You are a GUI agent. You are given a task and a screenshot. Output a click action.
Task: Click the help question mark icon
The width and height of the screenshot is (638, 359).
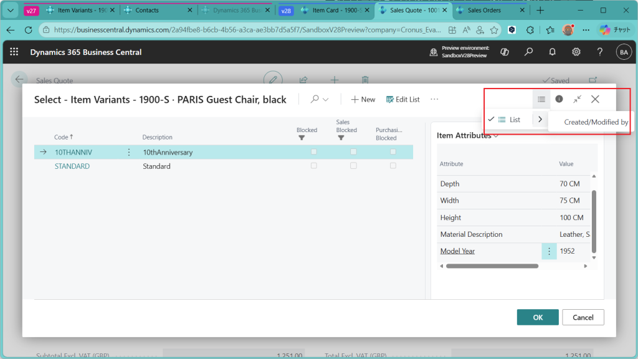(x=599, y=52)
